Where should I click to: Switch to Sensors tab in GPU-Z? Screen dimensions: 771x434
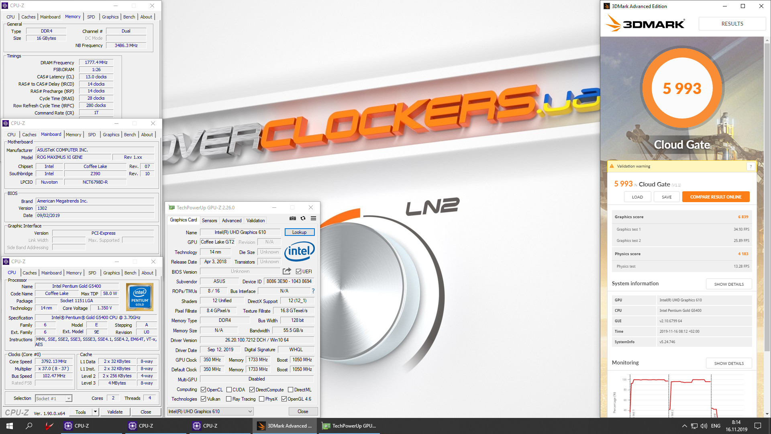[209, 221]
